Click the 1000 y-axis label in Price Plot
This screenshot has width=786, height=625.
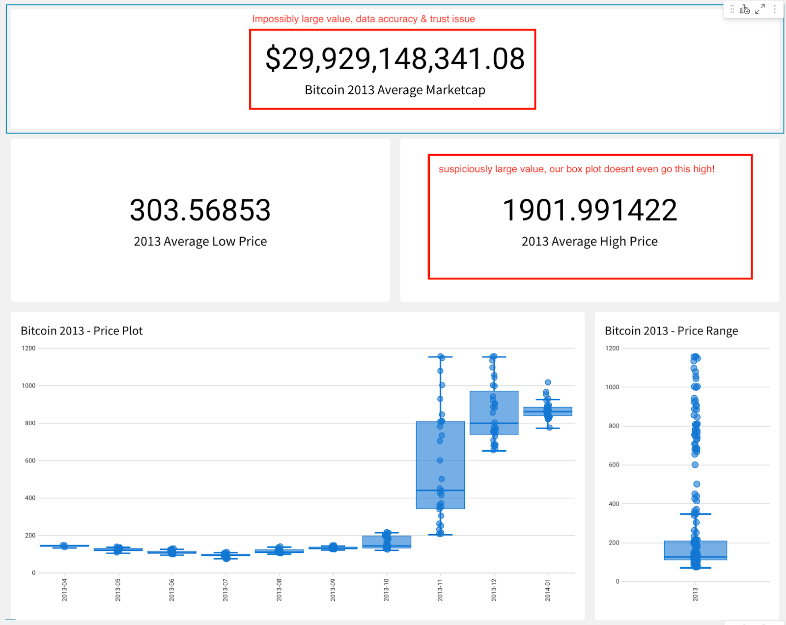coord(28,386)
